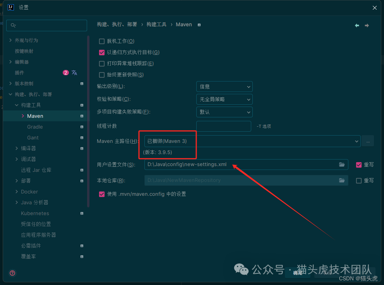Open Maven 主路径 dropdown

pos(252,141)
